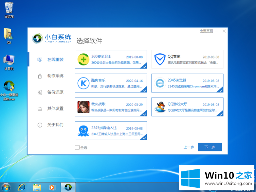Click the QQ游戏大厅是腾讯自主研发 description text

[x=192, y=110]
